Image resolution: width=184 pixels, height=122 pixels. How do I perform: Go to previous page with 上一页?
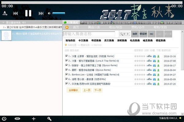(87, 90)
